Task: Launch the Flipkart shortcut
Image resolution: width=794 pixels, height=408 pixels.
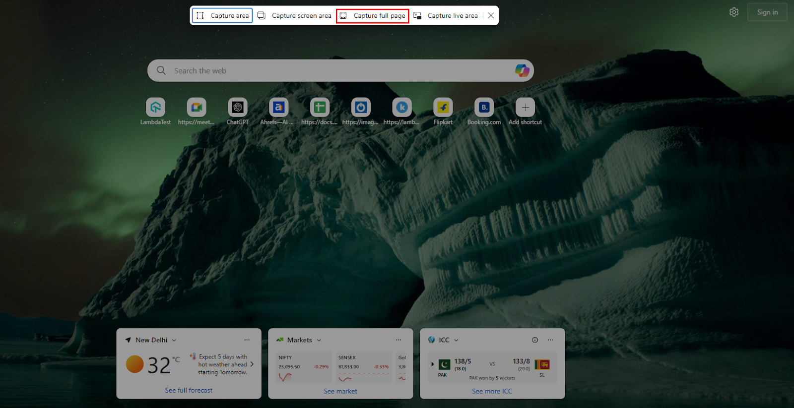Action: [443, 108]
